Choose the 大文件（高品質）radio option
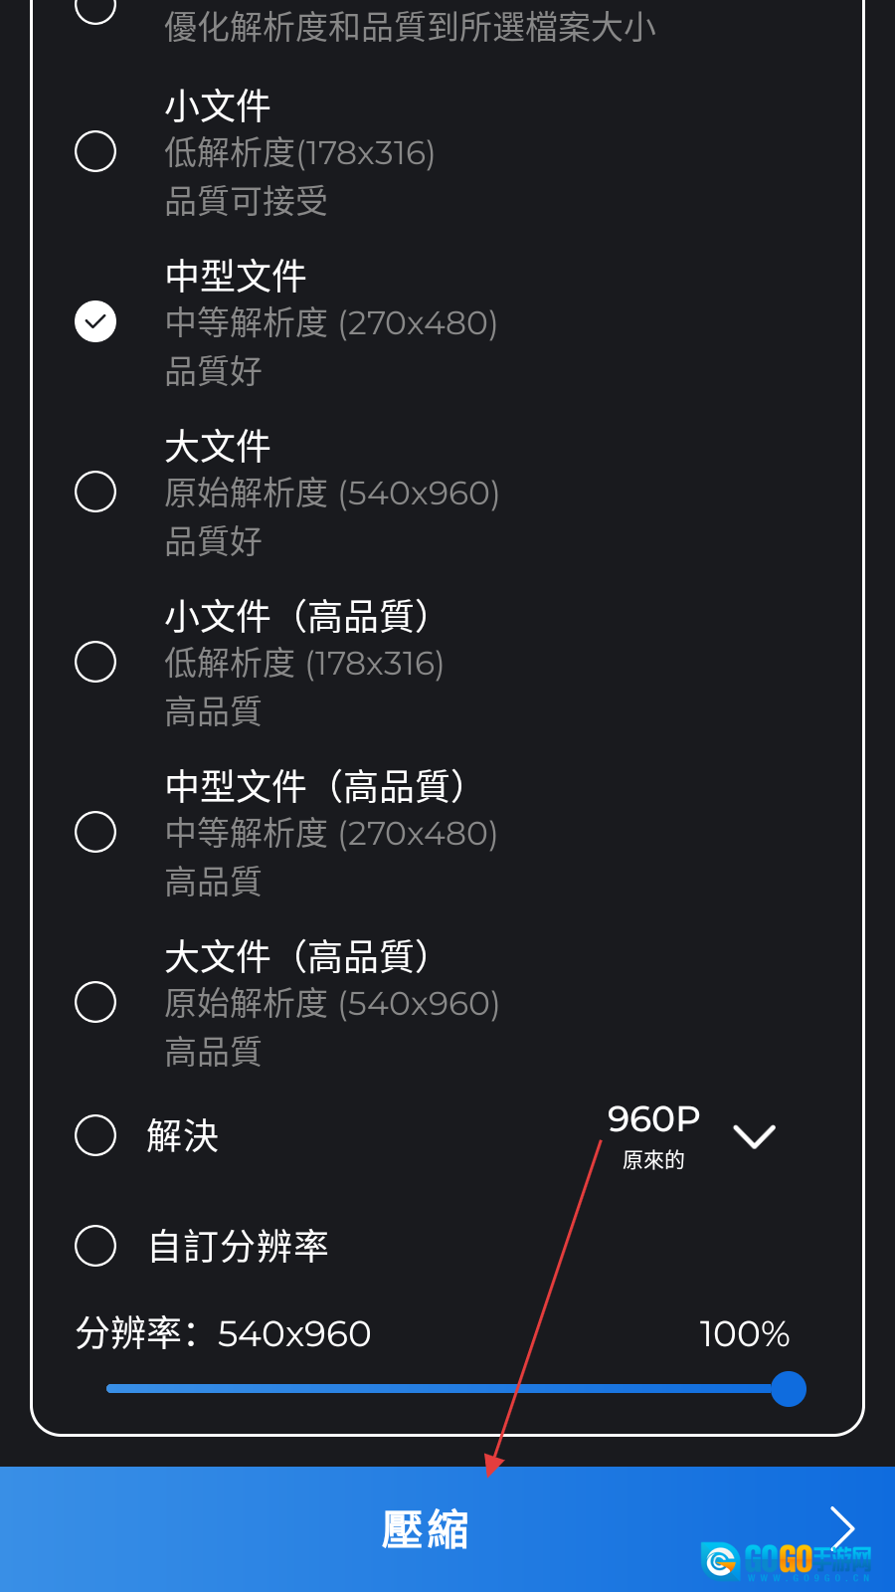Viewport: 895px width, 1592px height. pos(95,1002)
